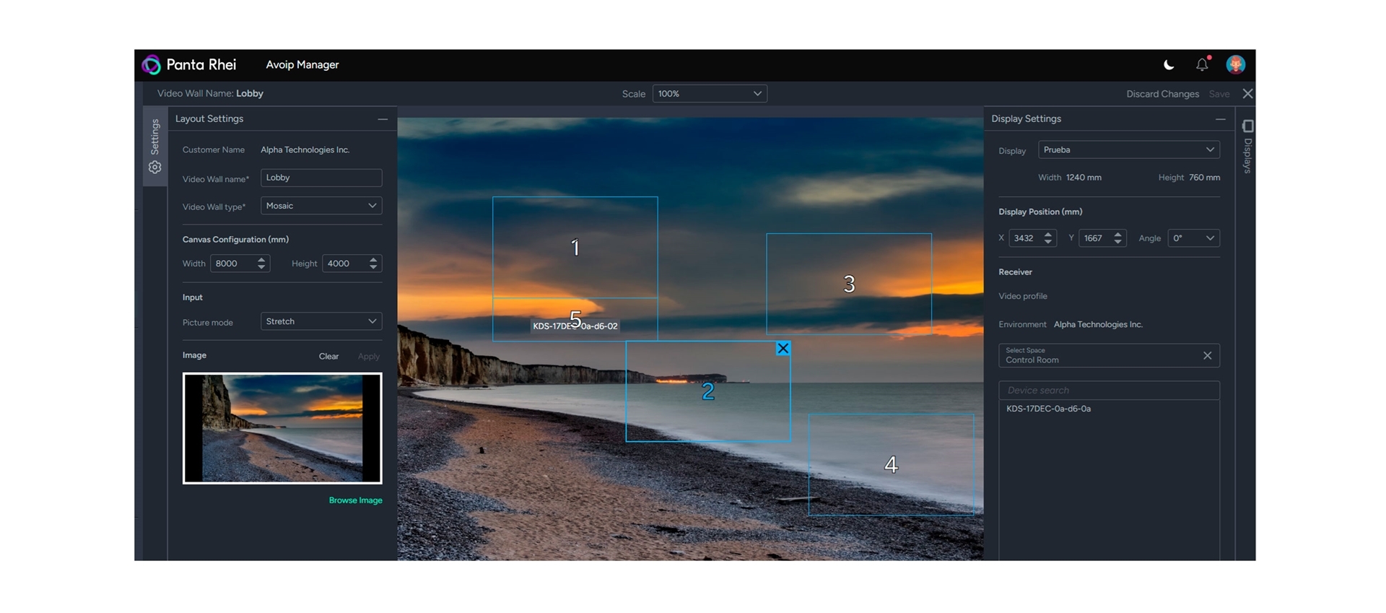1386x613 pixels.
Task: Open Picture mode Stretch dropdown
Action: 321,321
